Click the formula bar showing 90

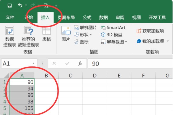pyautogui.click(x=130, y=64)
